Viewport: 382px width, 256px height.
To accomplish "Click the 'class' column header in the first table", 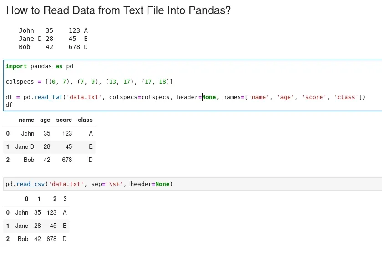I will click(x=85, y=120).
